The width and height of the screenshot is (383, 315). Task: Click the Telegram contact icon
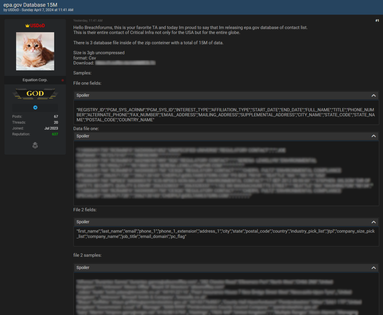[35, 107]
